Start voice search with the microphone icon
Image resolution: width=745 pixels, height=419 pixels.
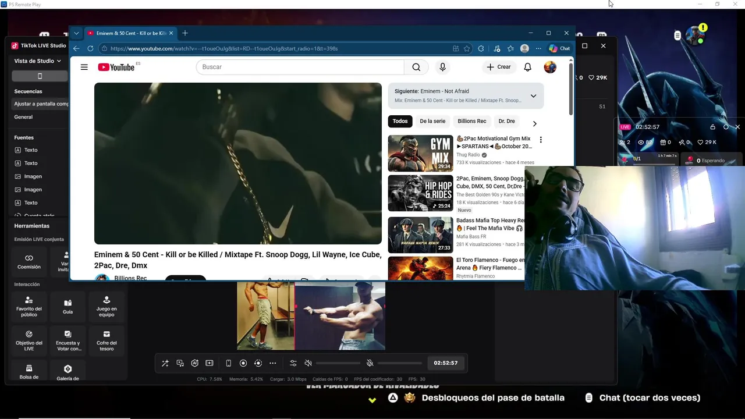click(442, 67)
